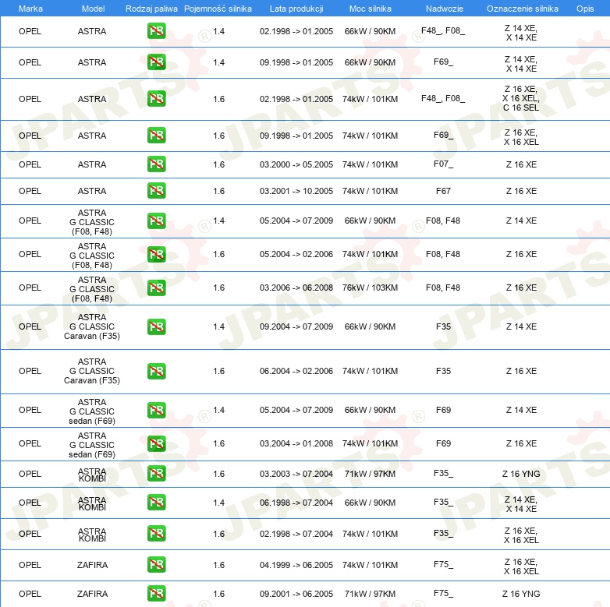Screen dimensions: 610x607
Task: Select date cell 03.2006 -> 06.2008
Action: pyautogui.click(x=296, y=288)
